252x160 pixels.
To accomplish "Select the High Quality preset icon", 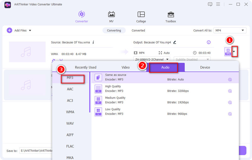I will [98, 89].
